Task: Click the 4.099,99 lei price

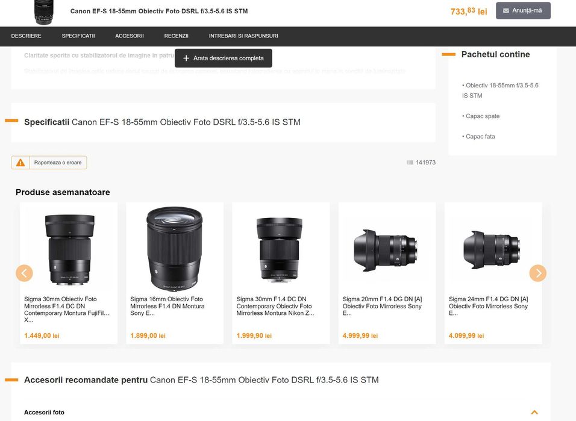Action: click(466, 335)
